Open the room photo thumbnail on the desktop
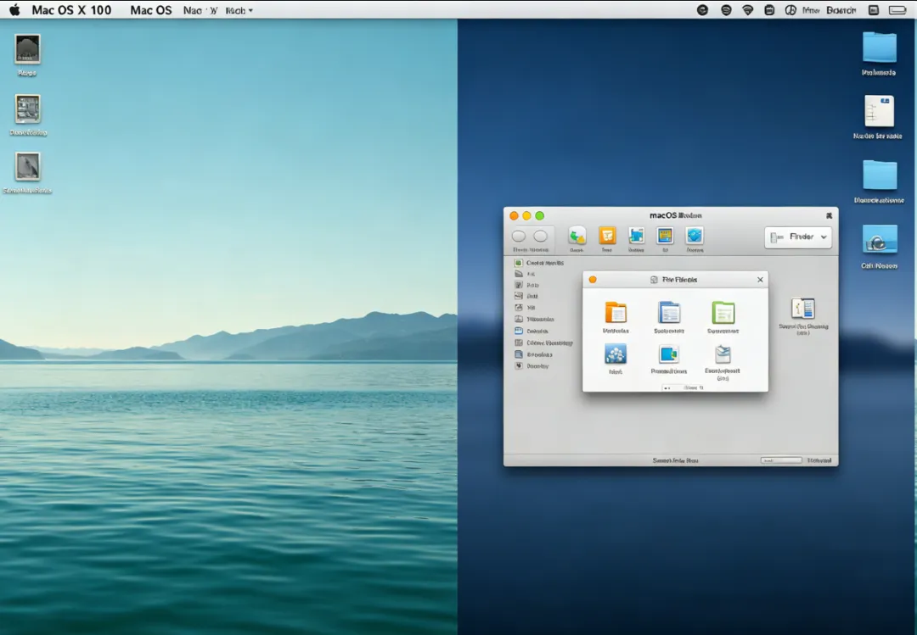This screenshot has height=635, width=917. pyautogui.click(x=27, y=109)
